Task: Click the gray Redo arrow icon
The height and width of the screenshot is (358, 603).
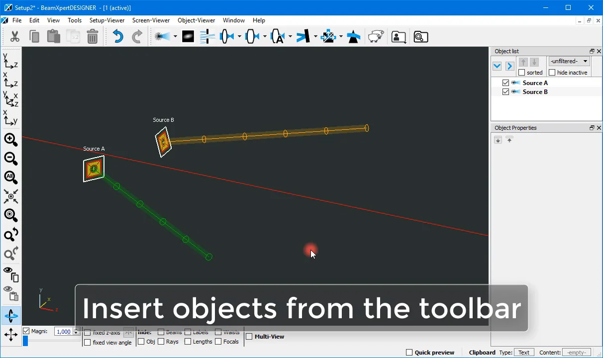Action: tap(137, 37)
